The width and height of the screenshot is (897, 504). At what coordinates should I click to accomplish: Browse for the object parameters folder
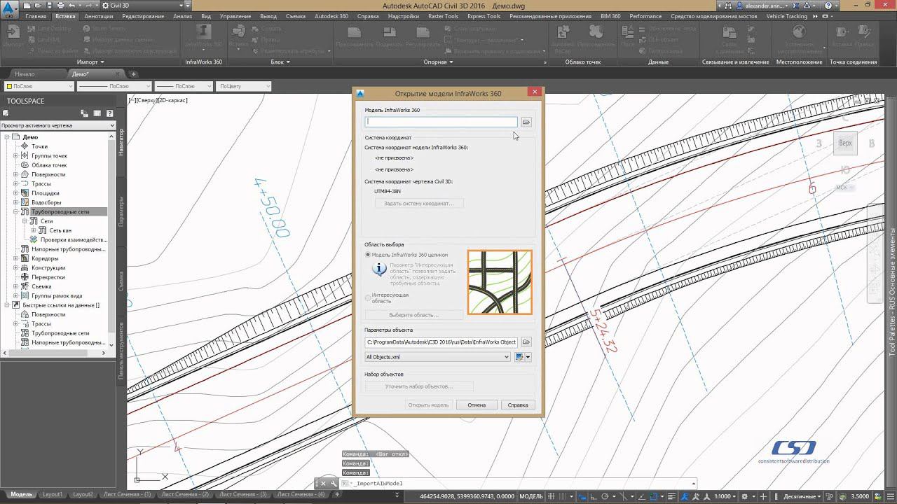[x=526, y=342]
